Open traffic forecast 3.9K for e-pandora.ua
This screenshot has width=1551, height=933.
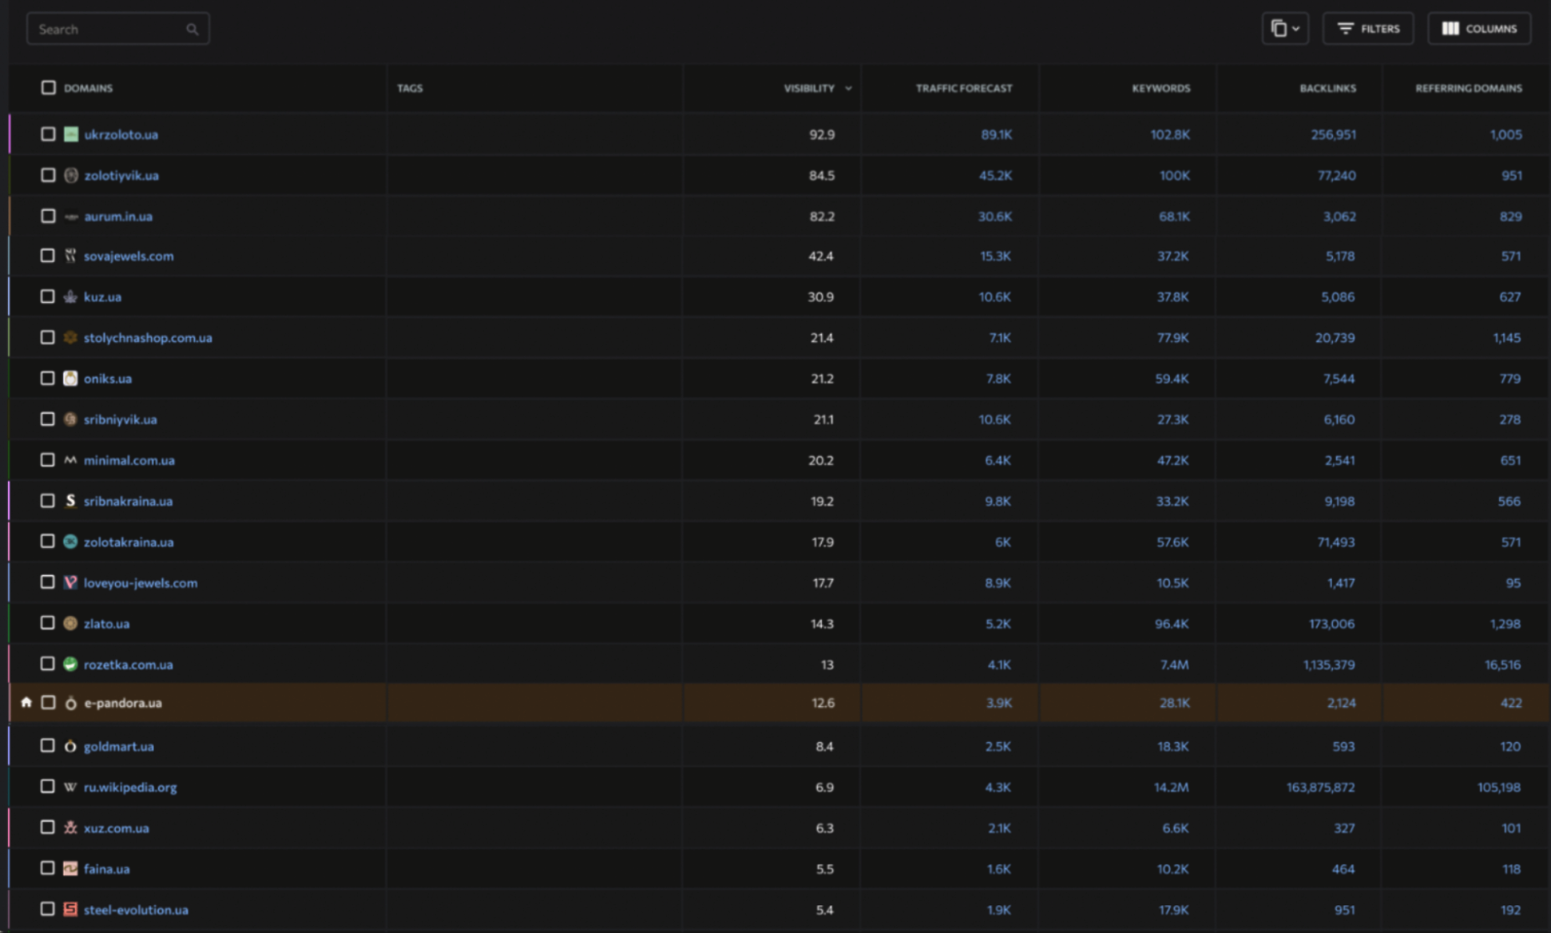click(x=998, y=703)
